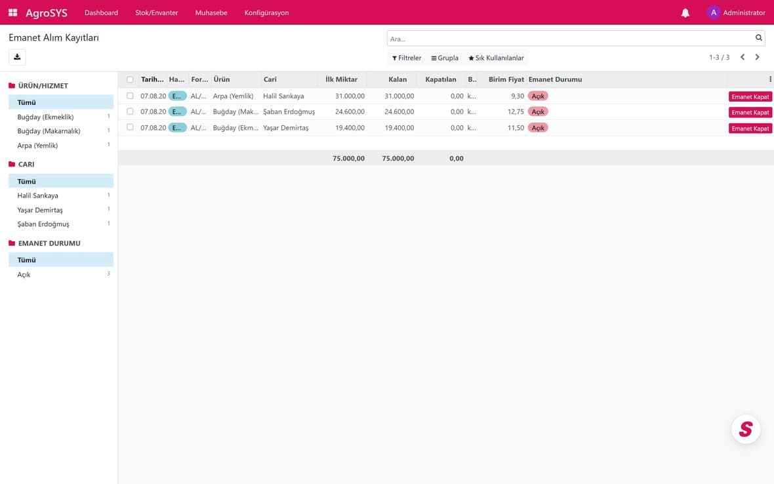Filter Emanet Durumu by Açık in sidebar
This screenshot has height=484, width=774.
61,275
